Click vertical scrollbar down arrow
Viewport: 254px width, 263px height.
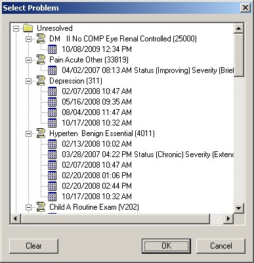click(x=239, y=208)
